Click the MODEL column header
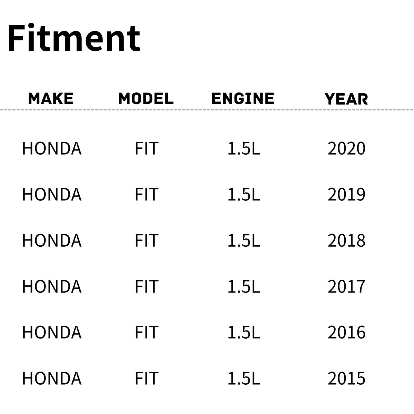 (x=146, y=99)
